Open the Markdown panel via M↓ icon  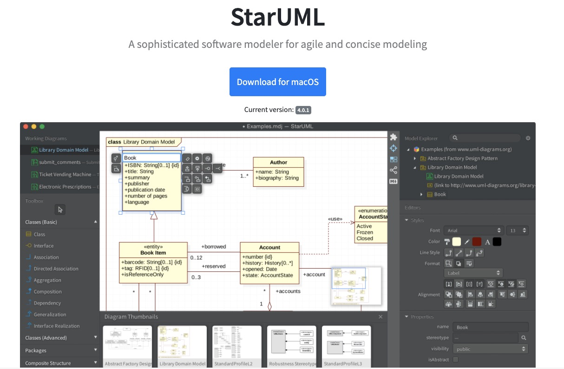(x=393, y=181)
